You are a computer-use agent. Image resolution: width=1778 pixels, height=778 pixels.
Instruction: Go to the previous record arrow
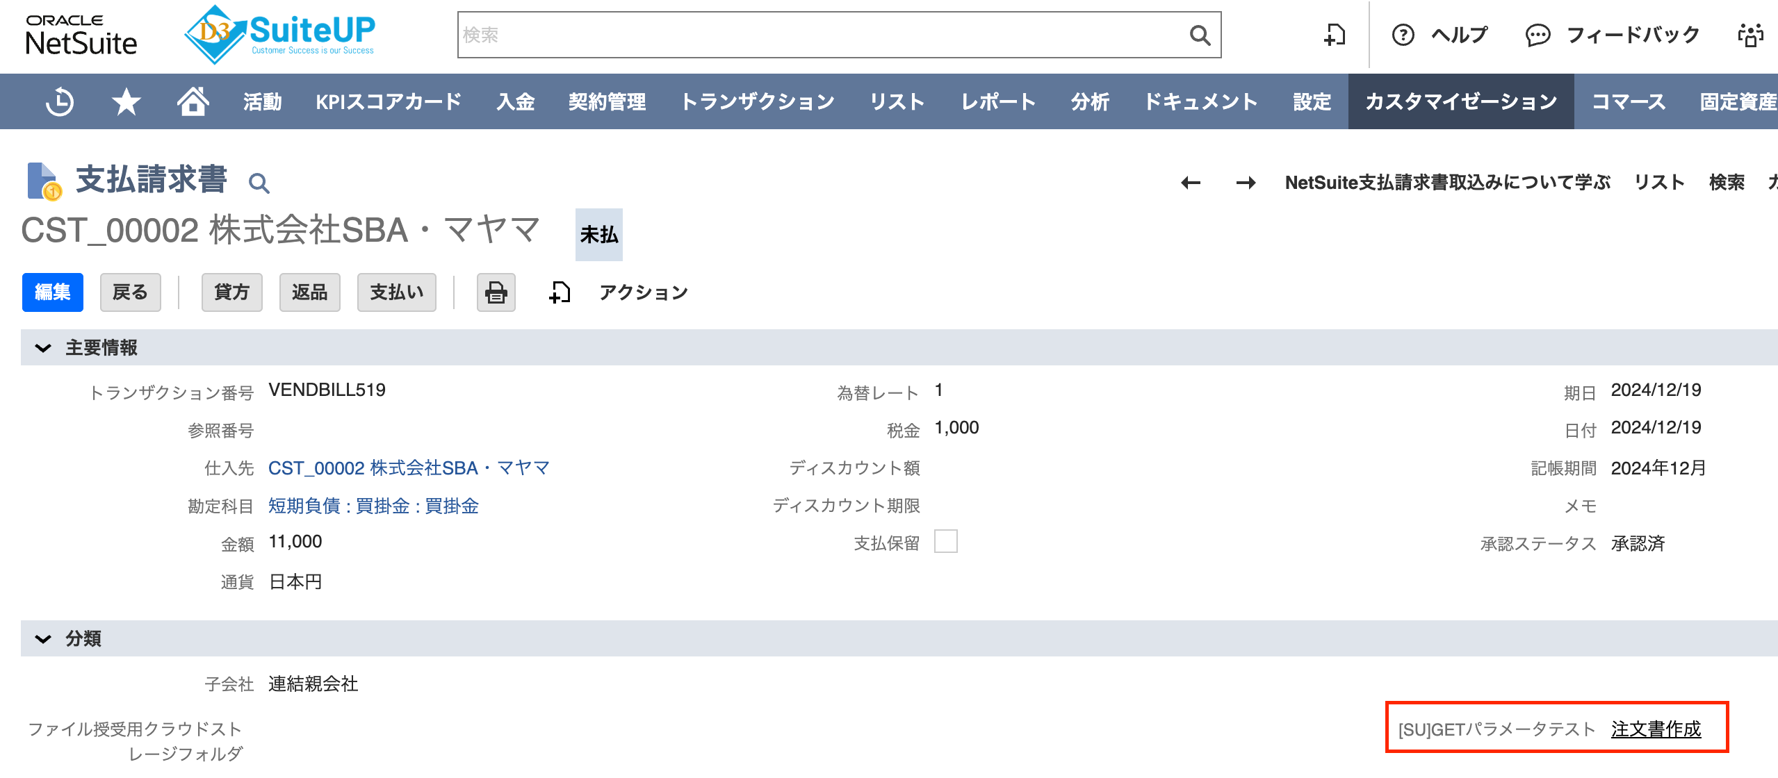coord(1191,183)
